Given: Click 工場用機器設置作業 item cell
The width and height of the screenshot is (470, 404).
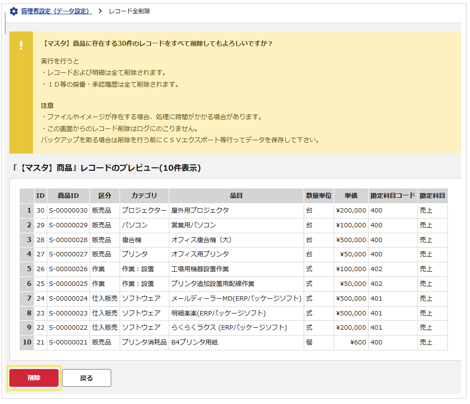Looking at the screenshot, I should click(x=236, y=269).
